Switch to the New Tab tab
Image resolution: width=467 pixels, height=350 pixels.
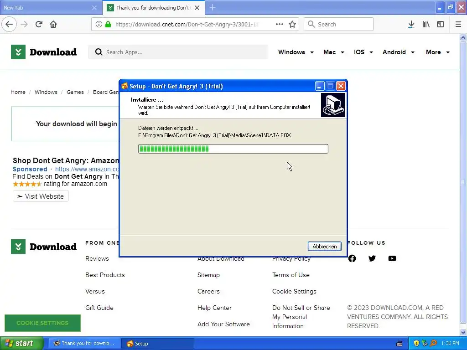pyautogui.click(x=51, y=8)
